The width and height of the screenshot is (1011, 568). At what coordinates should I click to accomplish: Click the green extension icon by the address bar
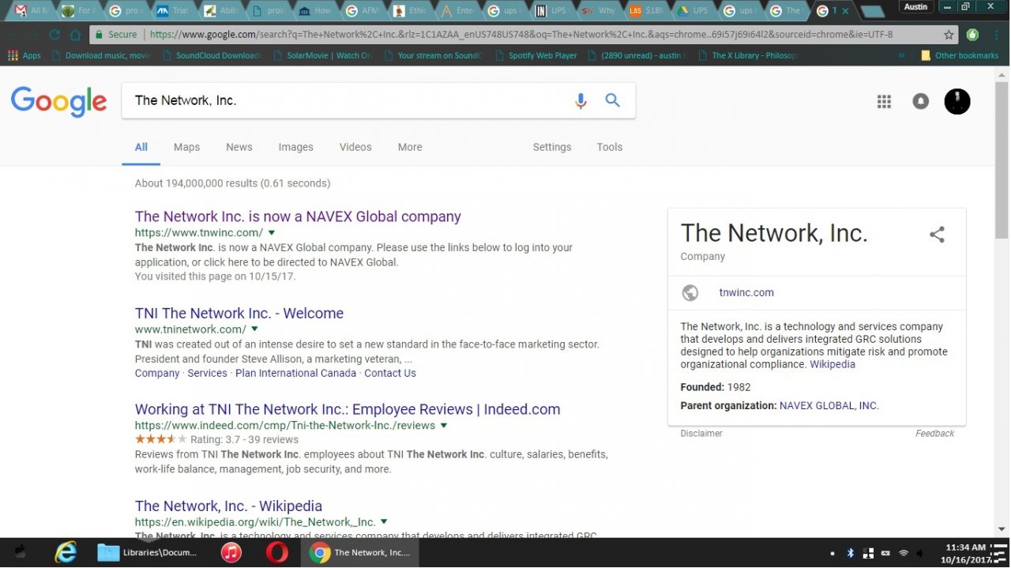coord(972,35)
